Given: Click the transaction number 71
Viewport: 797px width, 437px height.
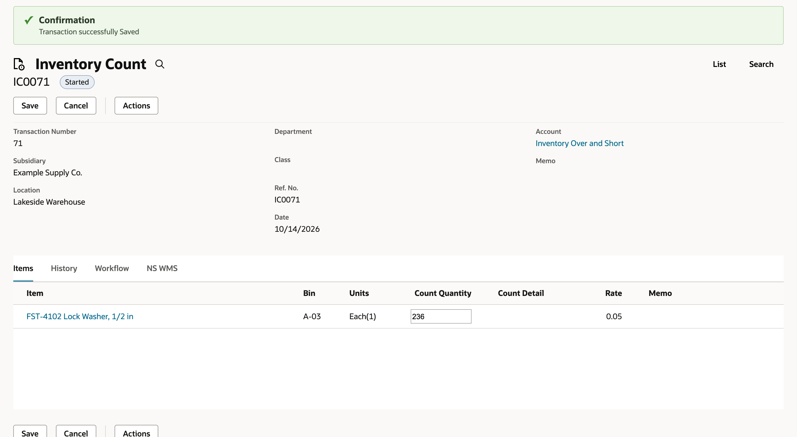Looking at the screenshot, I should 18,143.
